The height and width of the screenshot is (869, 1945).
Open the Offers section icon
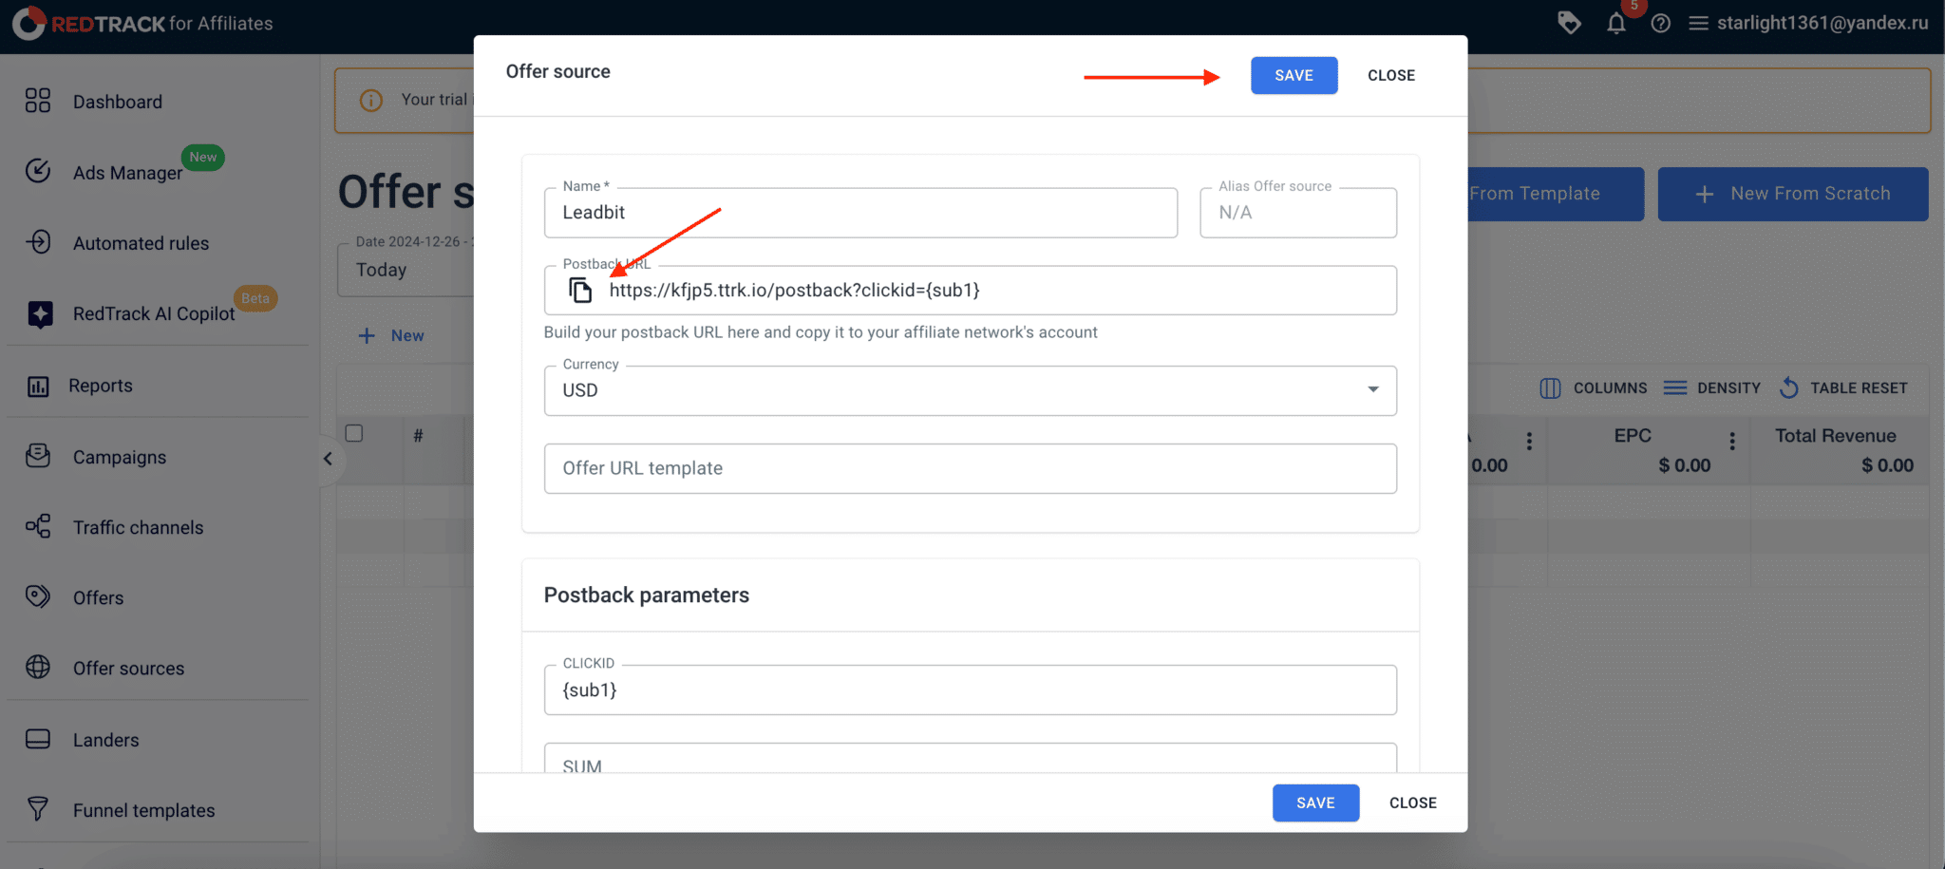[38, 596]
